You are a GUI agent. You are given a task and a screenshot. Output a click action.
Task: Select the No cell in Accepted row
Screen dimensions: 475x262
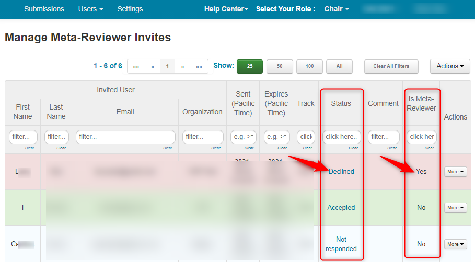[421, 208]
